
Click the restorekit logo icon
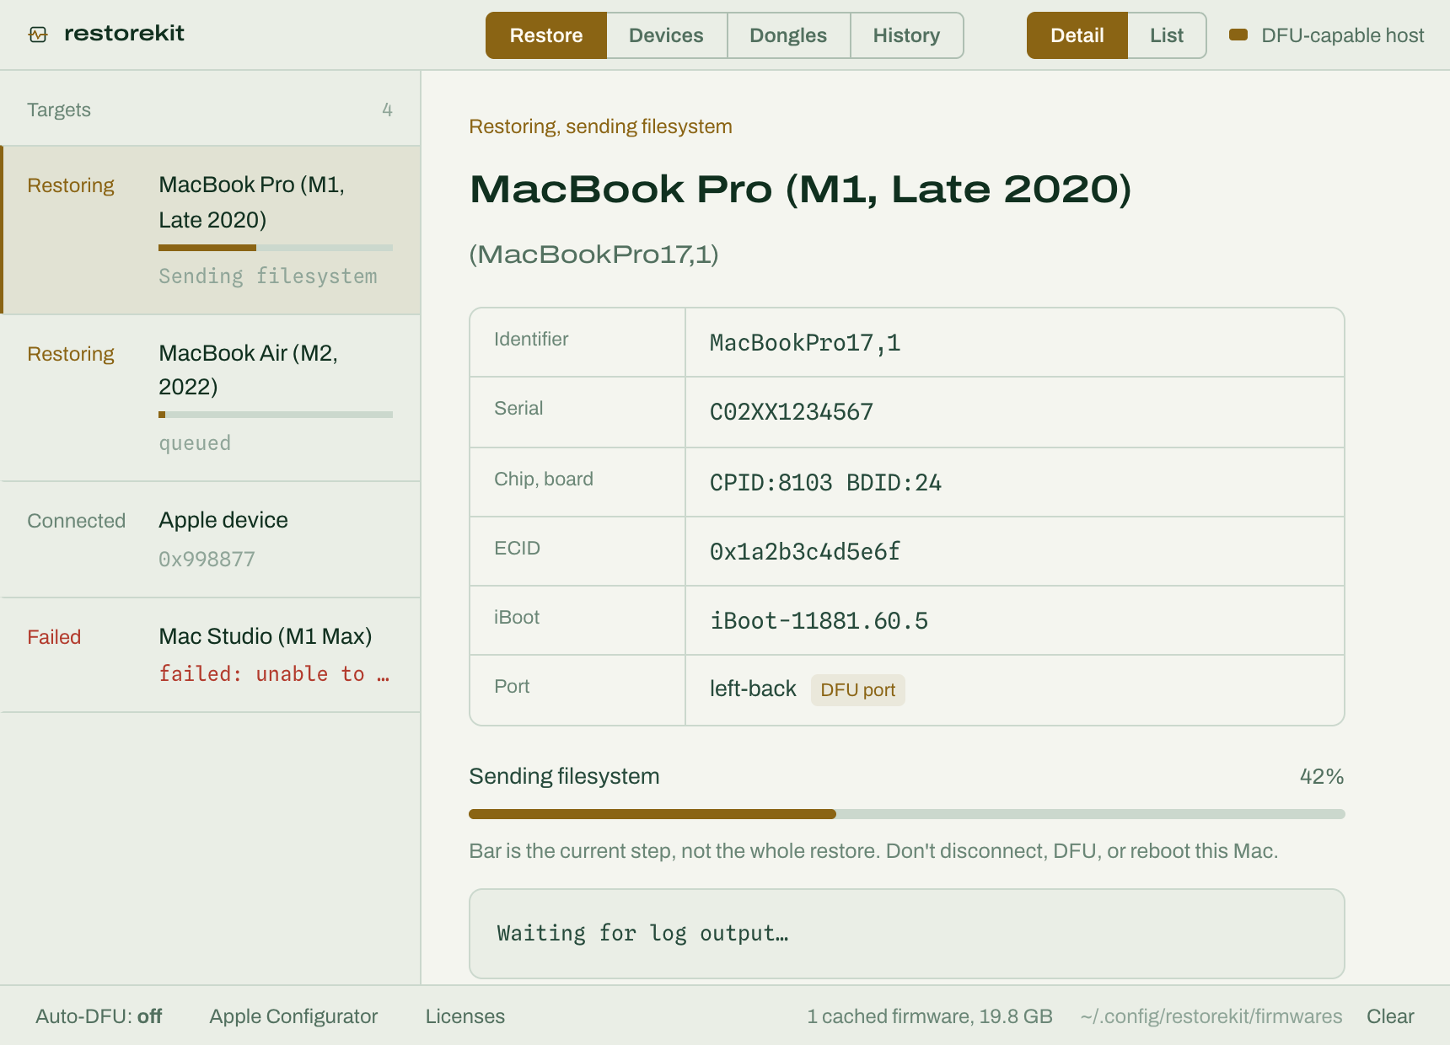tap(38, 35)
